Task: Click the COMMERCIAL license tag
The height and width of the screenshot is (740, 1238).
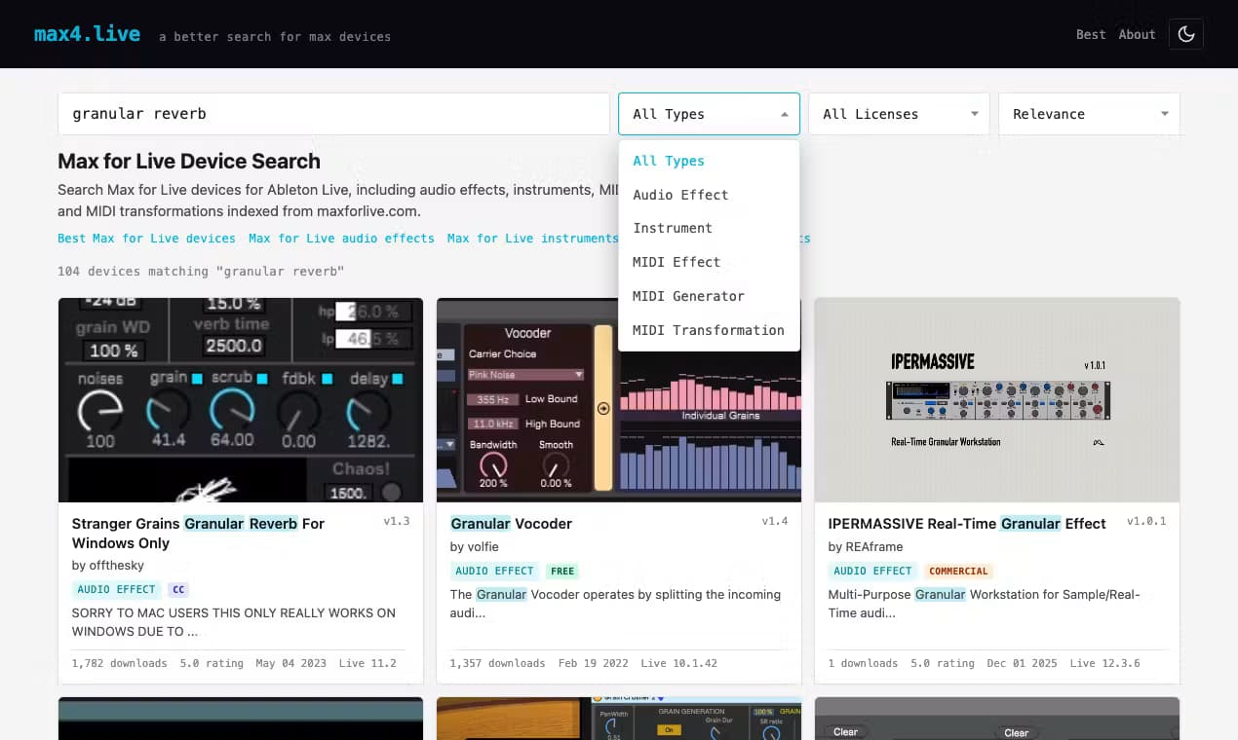Action: (958, 571)
